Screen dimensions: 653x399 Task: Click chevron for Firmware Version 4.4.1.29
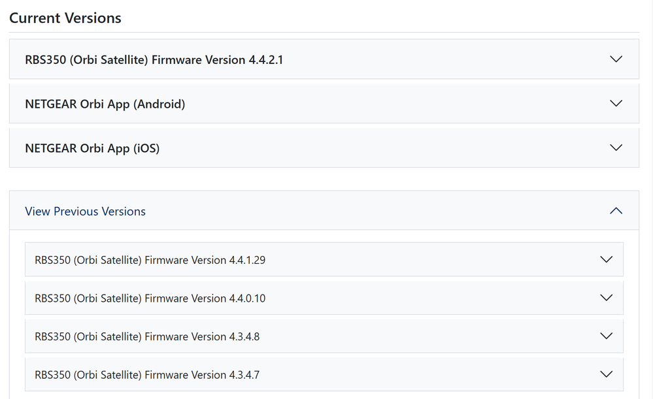click(606, 259)
